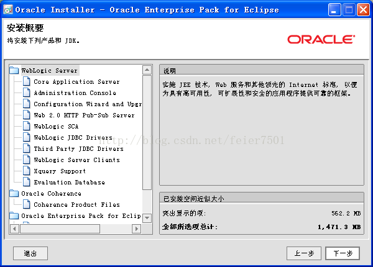Click the Configuration Wizard document icon

click(27, 104)
